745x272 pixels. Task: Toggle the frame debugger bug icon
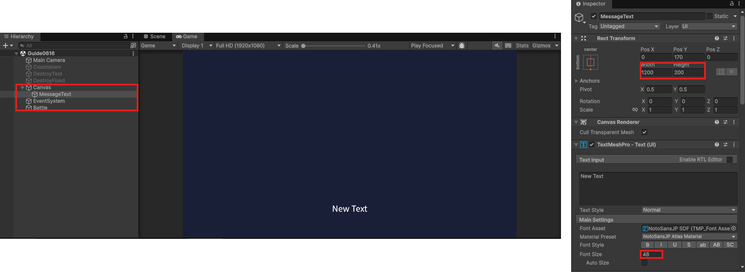click(x=462, y=45)
